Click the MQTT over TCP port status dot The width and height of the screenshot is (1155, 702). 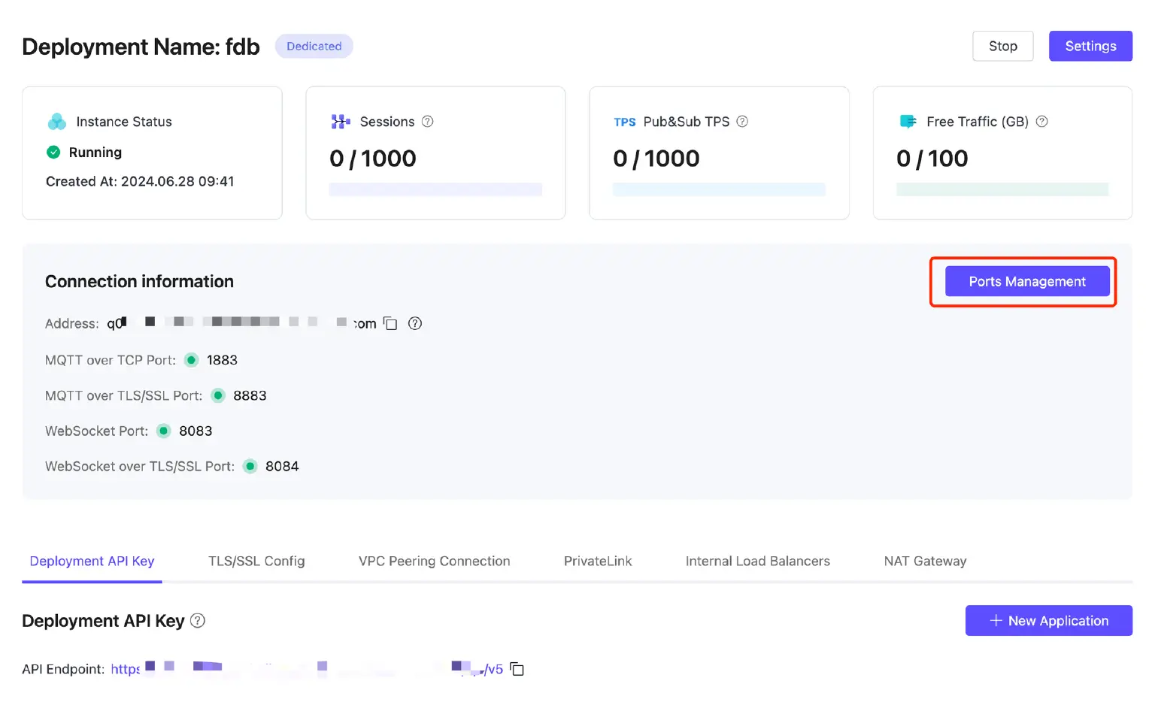[x=192, y=360]
